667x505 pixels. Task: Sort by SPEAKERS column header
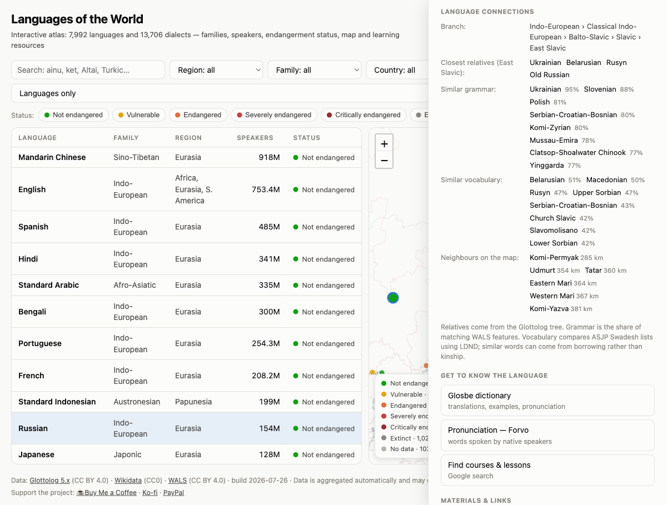coord(255,138)
